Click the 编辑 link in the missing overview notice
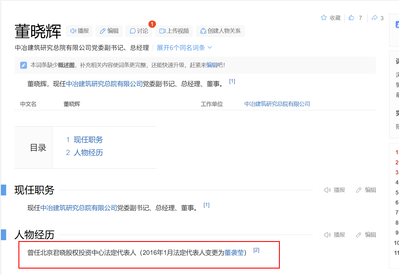The width and height of the screenshot is (399, 275). click(212, 65)
